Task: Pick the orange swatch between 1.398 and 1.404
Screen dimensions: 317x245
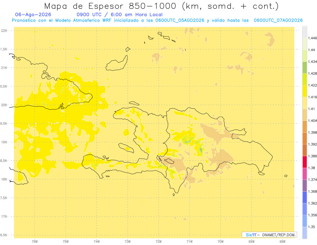Action: (x=305, y=126)
